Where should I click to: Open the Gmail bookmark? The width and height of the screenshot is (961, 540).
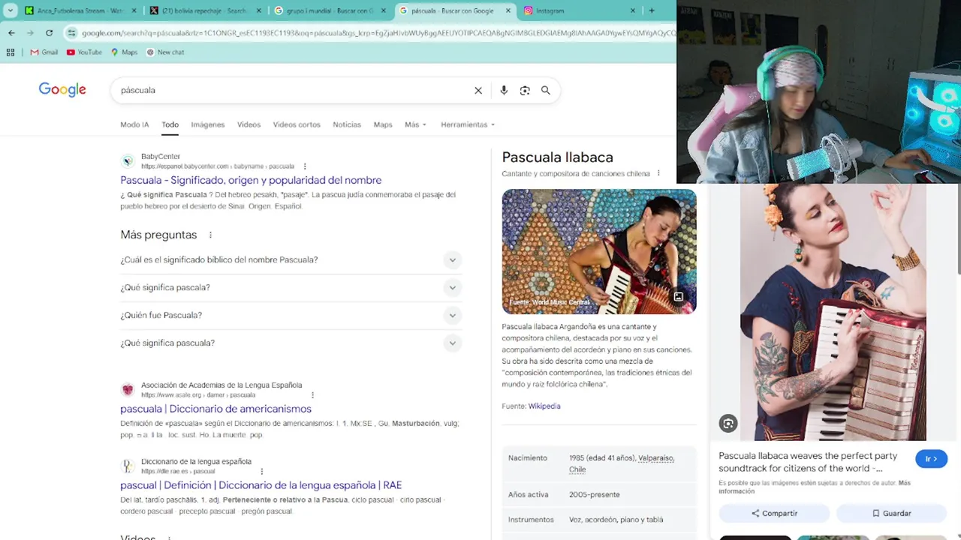click(44, 52)
